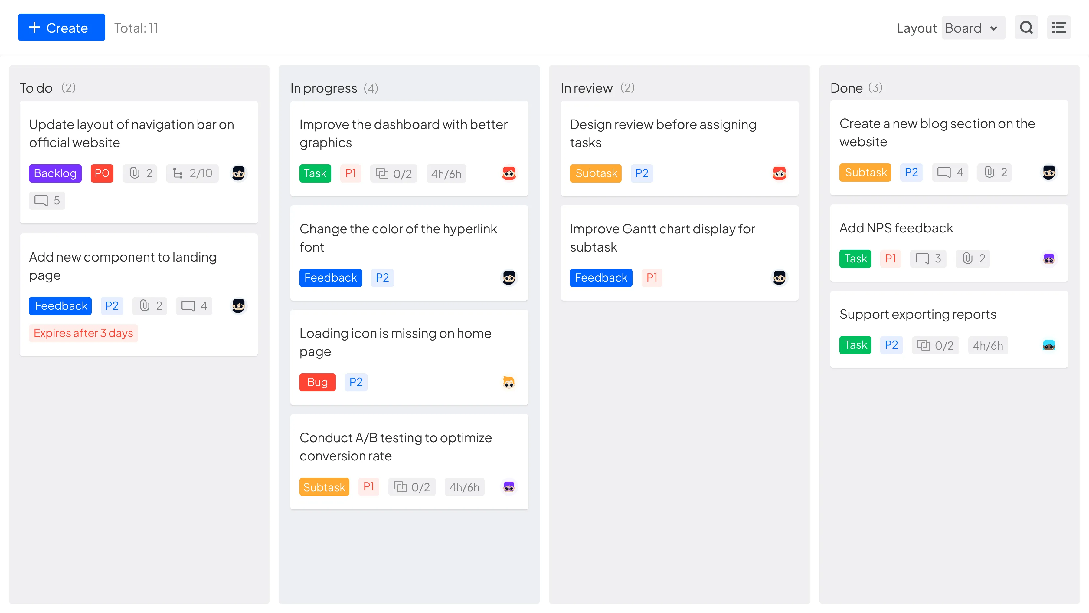Click assignee avatar on Loading icon bug card
Image resolution: width=1089 pixels, height=613 pixels.
tap(509, 382)
